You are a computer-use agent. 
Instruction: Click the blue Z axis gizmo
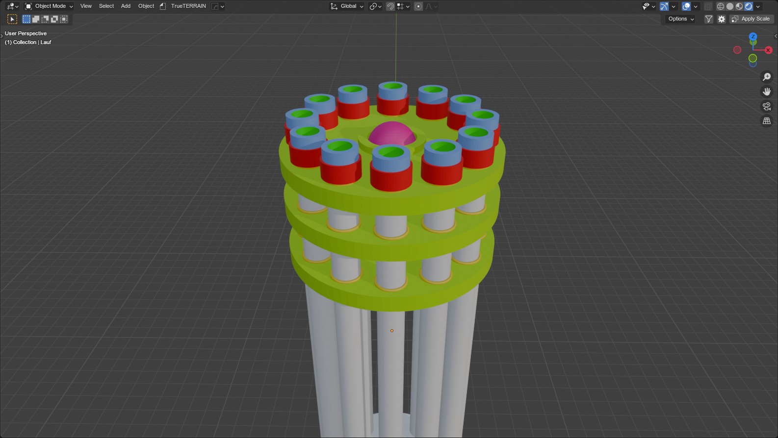pos(753,37)
